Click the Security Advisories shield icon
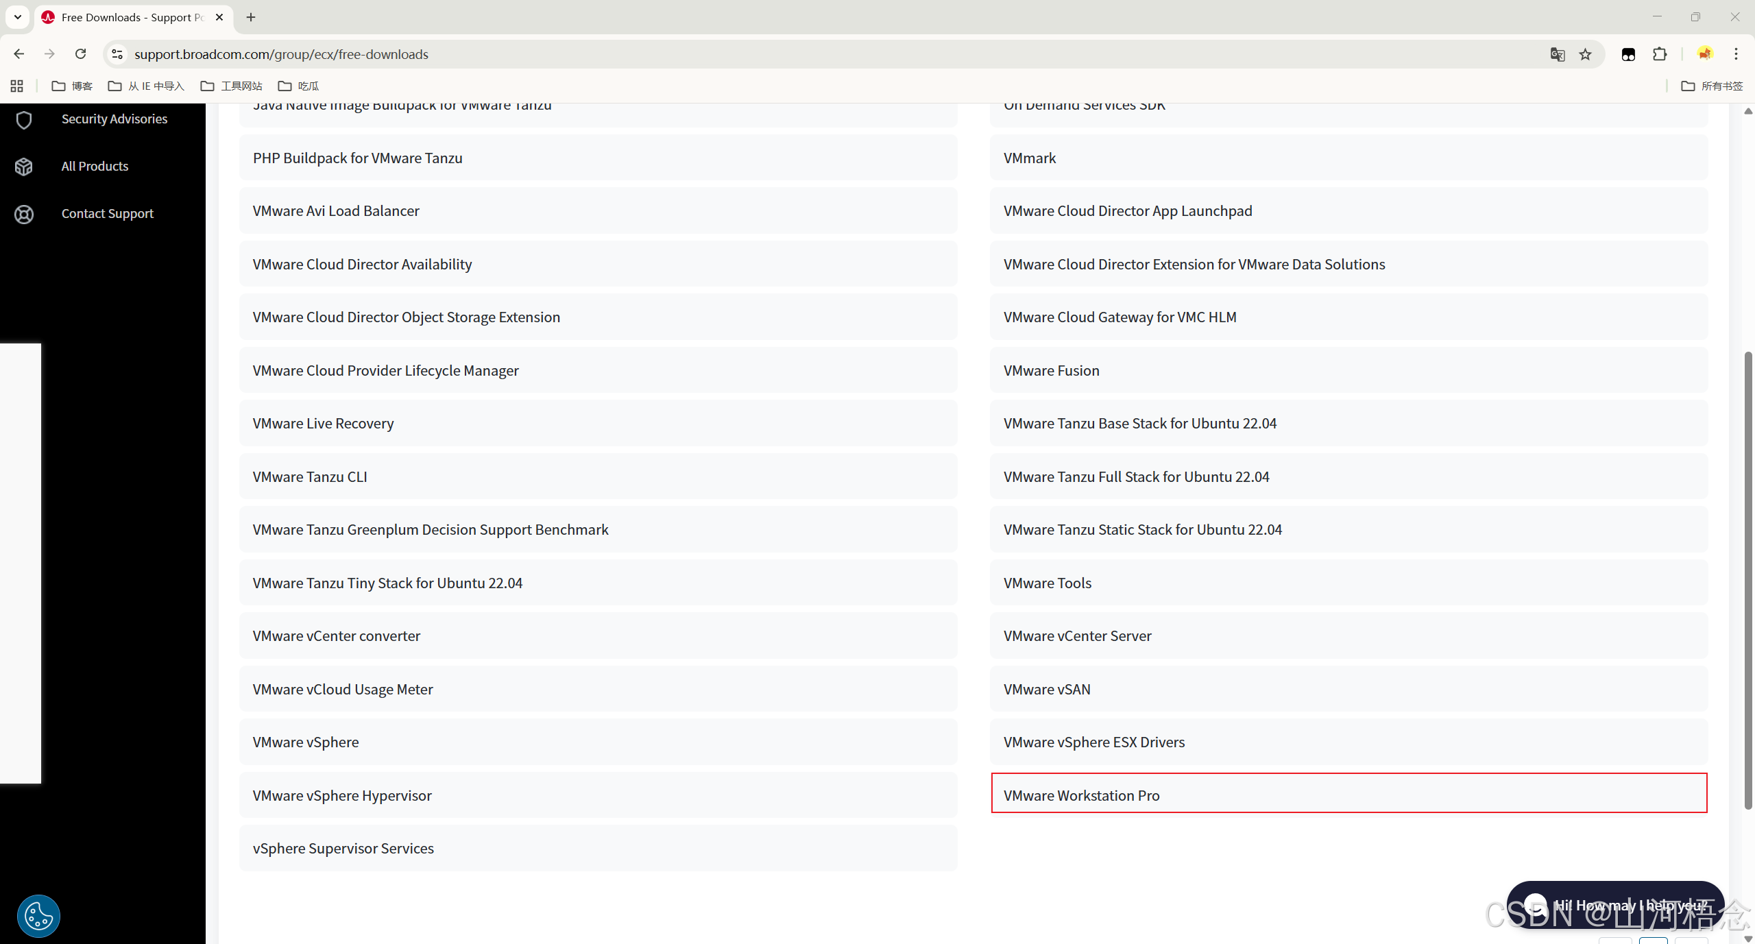 24,120
